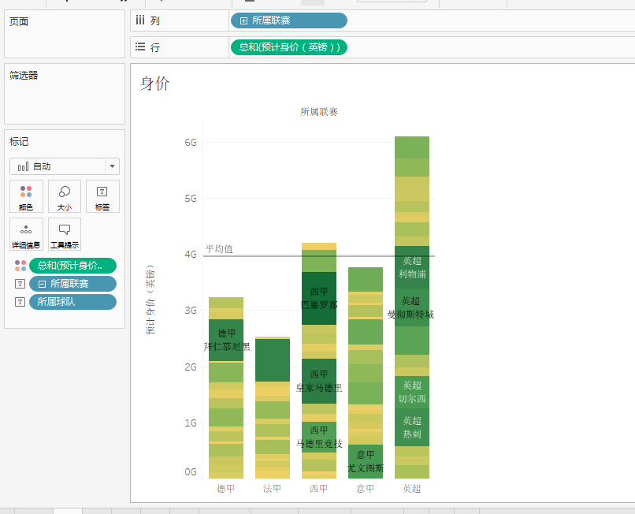Select the 西甲 axis label

click(319, 489)
